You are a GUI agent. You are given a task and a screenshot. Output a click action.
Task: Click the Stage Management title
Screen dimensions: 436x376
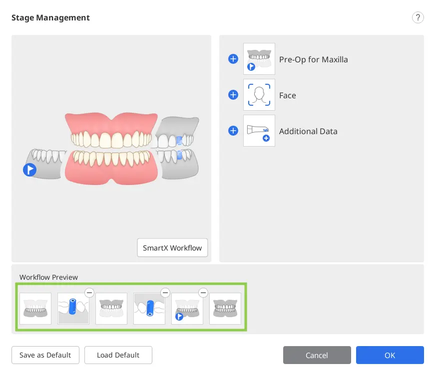[x=50, y=17]
